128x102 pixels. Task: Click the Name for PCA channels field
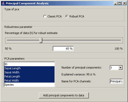click(116, 81)
